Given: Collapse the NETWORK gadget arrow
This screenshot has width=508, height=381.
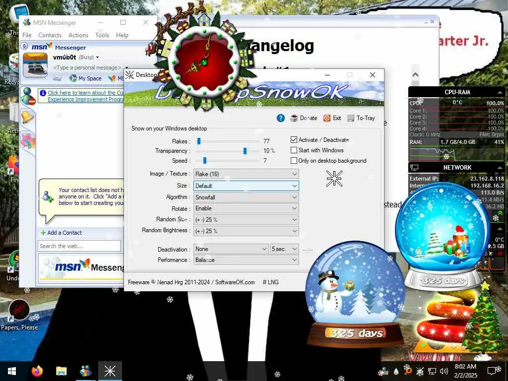Looking at the screenshot, I should coord(500,168).
